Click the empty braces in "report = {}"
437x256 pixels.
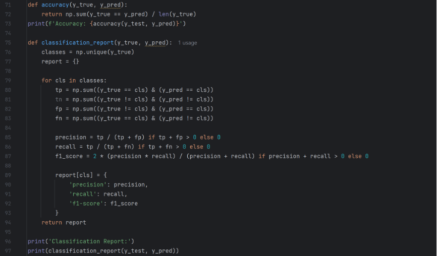coord(76,61)
